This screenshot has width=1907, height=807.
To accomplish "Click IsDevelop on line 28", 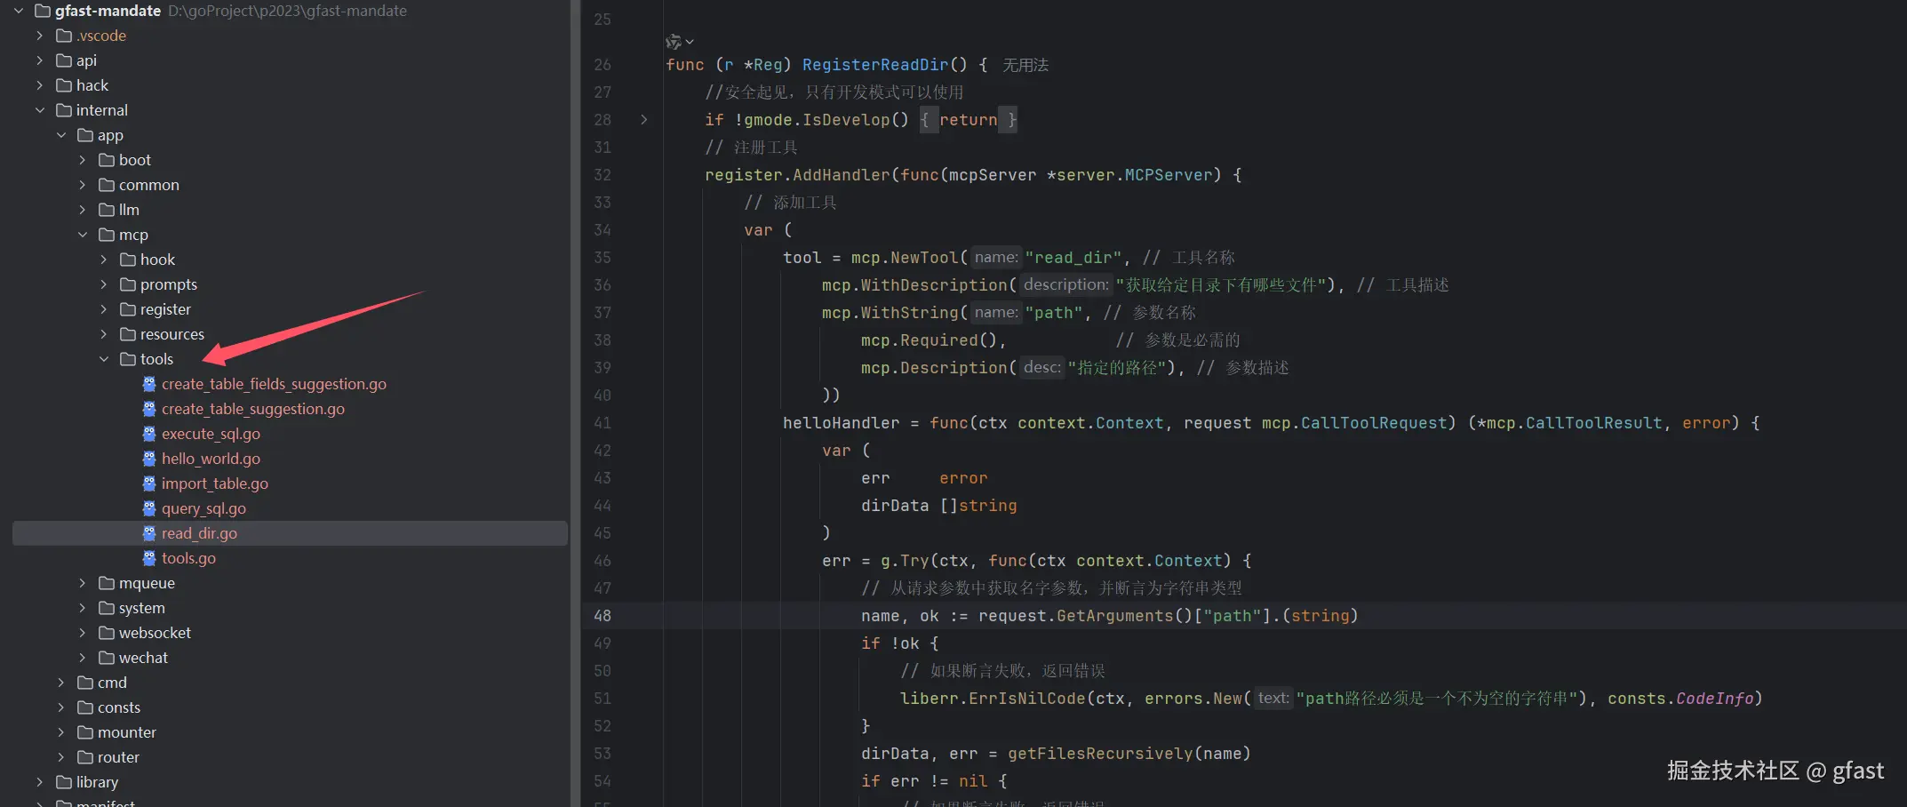I will (846, 120).
